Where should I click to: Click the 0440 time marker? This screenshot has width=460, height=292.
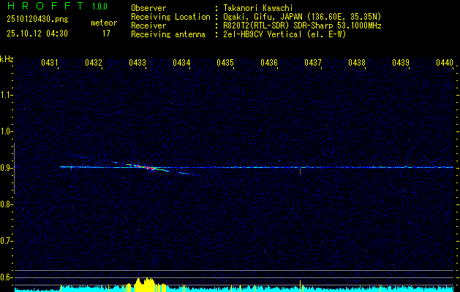point(445,64)
